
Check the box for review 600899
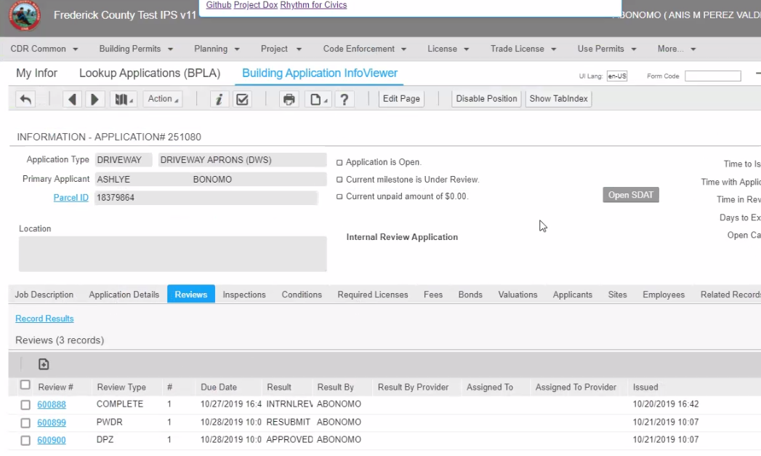pos(25,423)
